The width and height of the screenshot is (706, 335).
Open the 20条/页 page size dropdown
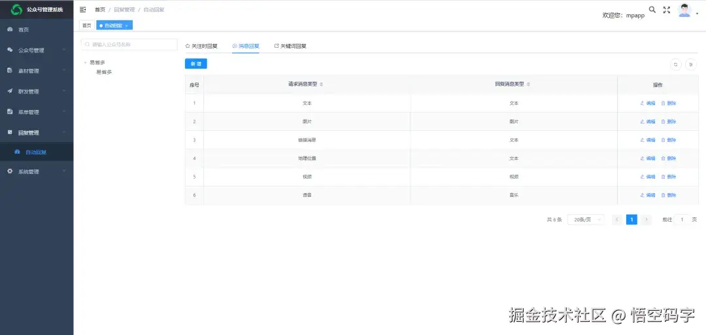point(585,220)
